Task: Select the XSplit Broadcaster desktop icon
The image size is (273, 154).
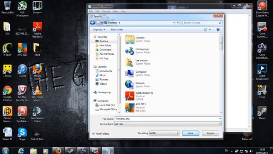Action: click(x=262, y=72)
